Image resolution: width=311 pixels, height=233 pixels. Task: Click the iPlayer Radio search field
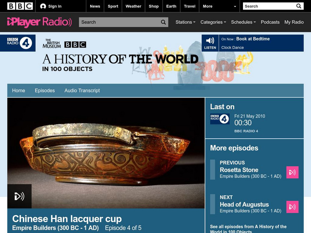click(x=123, y=22)
